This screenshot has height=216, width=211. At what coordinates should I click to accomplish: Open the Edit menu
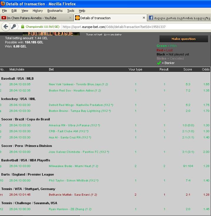point(14,11)
